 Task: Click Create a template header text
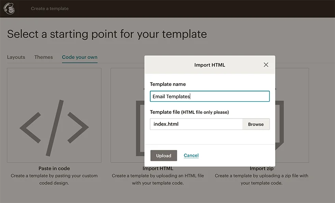tap(50, 9)
